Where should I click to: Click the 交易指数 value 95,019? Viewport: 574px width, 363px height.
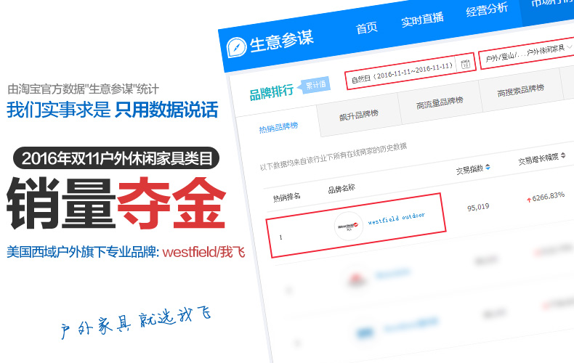pyautogui.click(x=478, y=207)
